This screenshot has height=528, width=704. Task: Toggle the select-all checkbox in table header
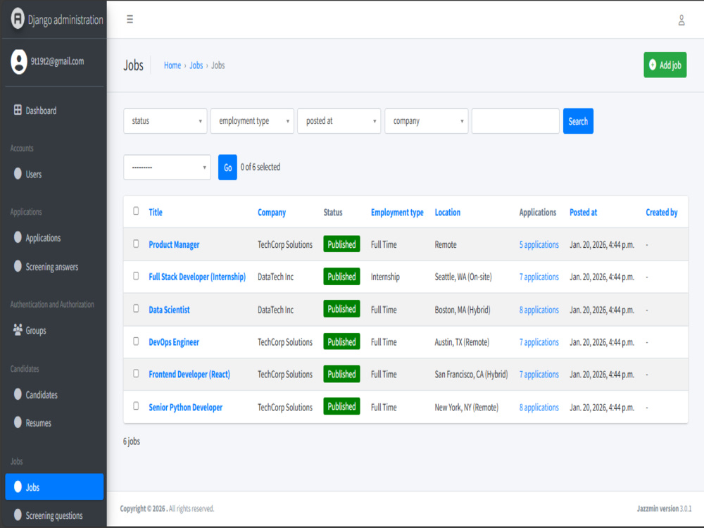pos(136,211)
